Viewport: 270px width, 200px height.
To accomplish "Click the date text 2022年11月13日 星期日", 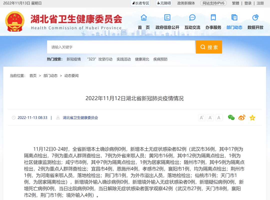I will click(22, 3).
